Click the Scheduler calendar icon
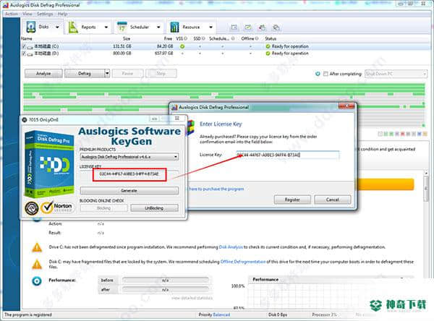 coord(122,27)
